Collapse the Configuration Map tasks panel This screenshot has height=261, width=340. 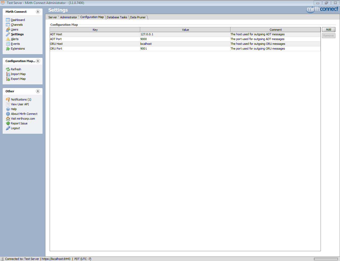coord(38,61)
